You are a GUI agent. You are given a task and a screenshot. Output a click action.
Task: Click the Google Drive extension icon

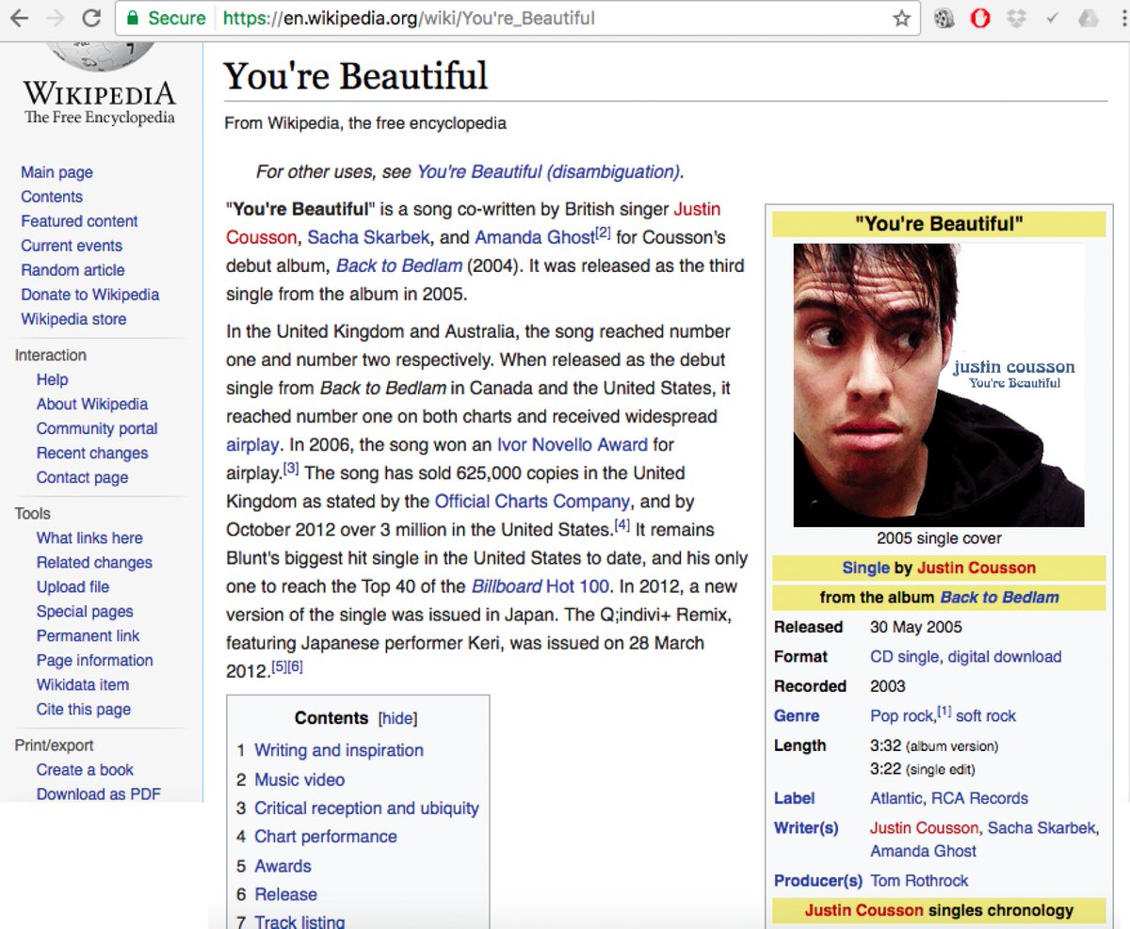point(1088,18)
